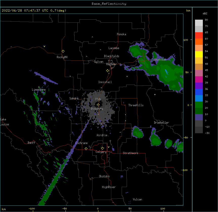Click the 80 value in dBZ legend
The height and width of the screenshot is (212, 218).
(206, 20)
